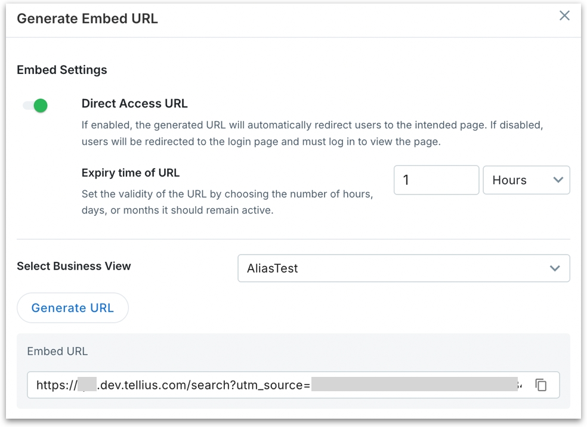Click the Direct Access URL description text
The height and width of the screenshot is (427, 587).
pos(312,134)
